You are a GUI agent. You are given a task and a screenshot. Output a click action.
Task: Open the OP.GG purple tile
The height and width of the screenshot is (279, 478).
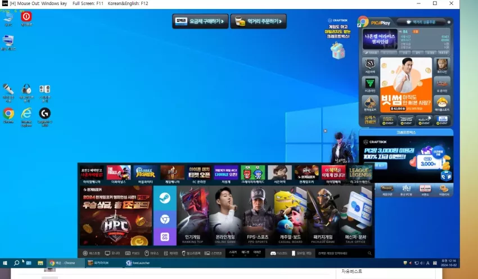point(165,237)
